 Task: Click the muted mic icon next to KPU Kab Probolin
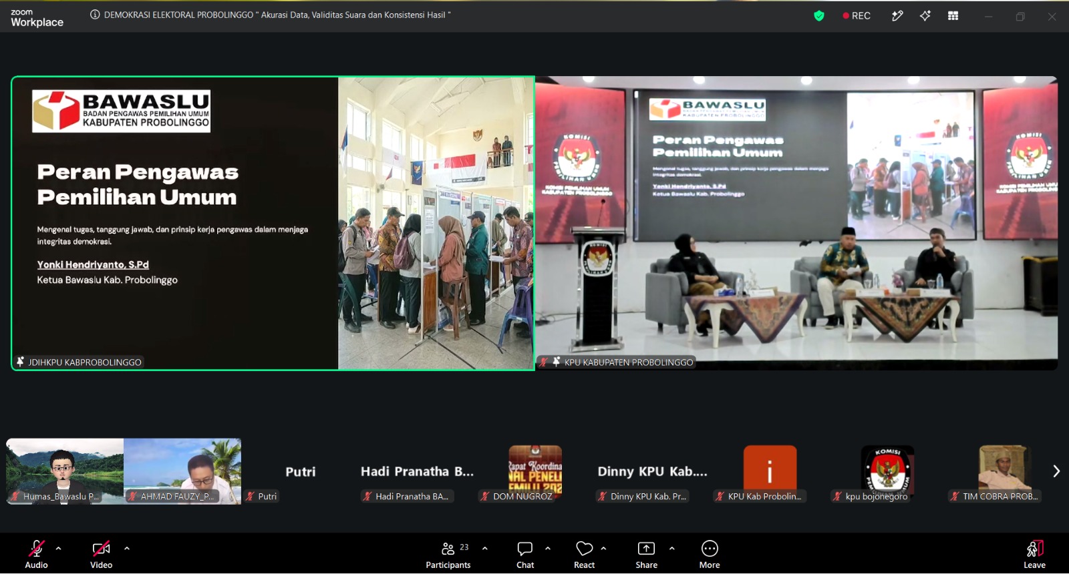(x=720, y=496)
